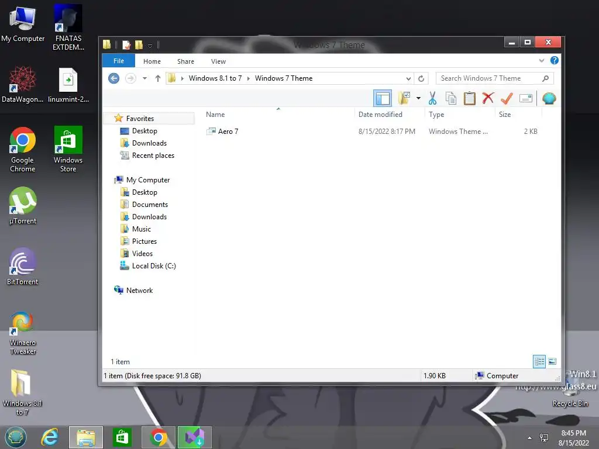
Task: Switch to the Home ribbon tab
Action: [x=152, y=61]
